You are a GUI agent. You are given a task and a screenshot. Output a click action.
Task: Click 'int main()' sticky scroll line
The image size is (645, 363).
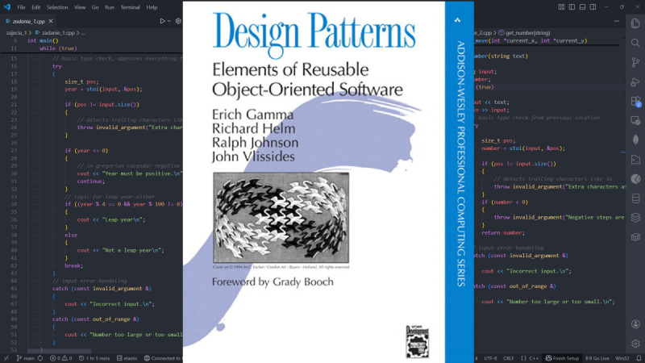pos(44,41)
